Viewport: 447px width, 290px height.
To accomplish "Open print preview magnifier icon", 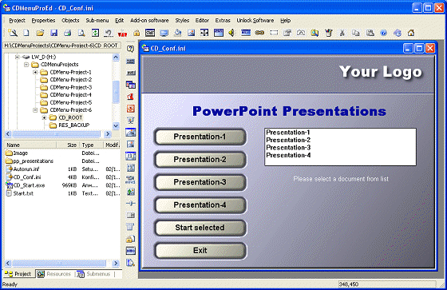I will 81,33.
